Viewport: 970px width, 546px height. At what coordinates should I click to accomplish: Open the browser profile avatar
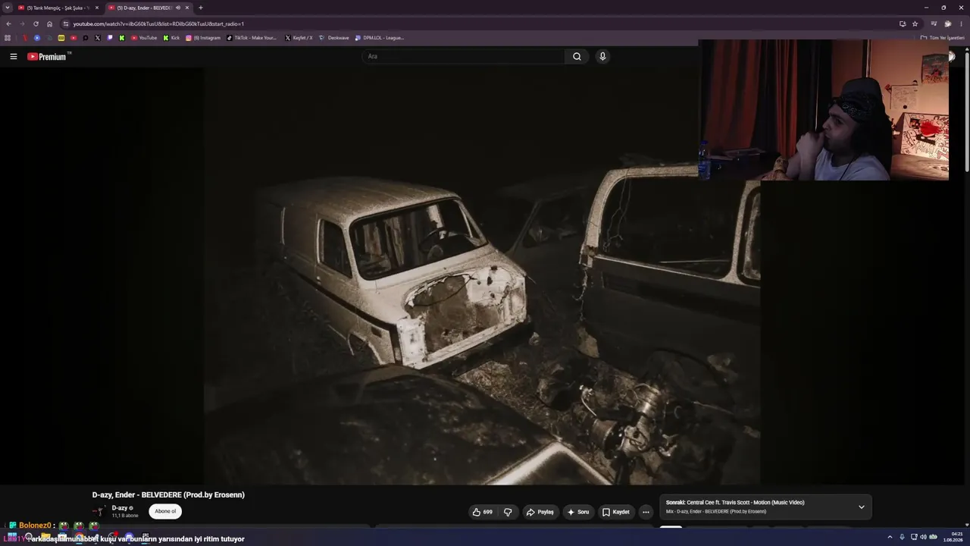(x=947, y=24)
